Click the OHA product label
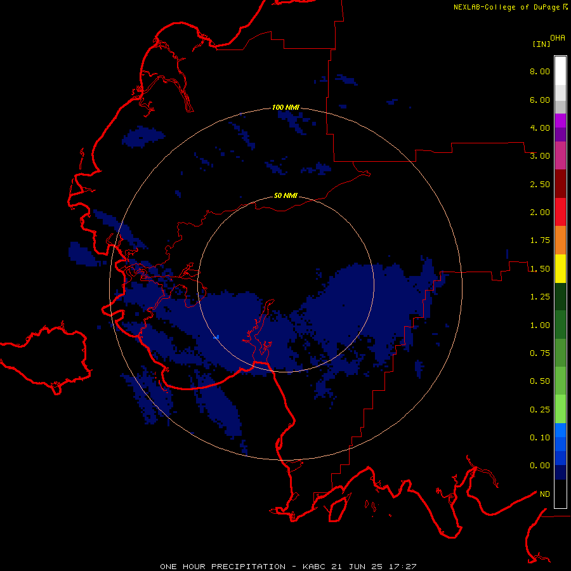Screen dimensions: 571x571 [x=558, y=38]
